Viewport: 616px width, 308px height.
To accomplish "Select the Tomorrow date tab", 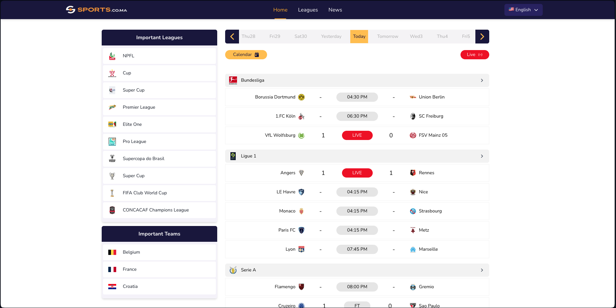I will 388,37.
